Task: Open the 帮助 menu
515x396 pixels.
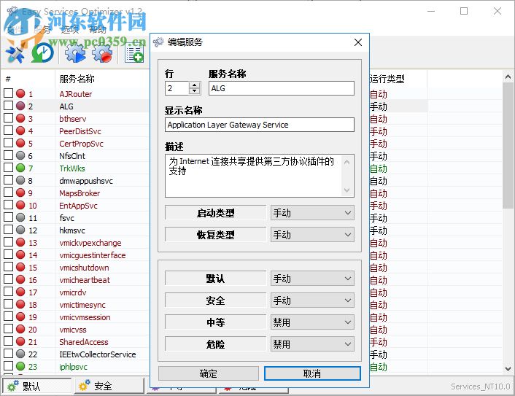Action: [98, 30]
